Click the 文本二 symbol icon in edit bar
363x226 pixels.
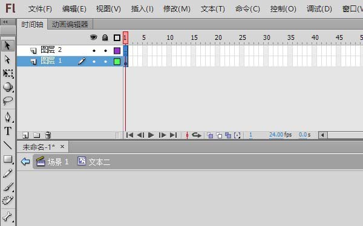tap(82, 161)
